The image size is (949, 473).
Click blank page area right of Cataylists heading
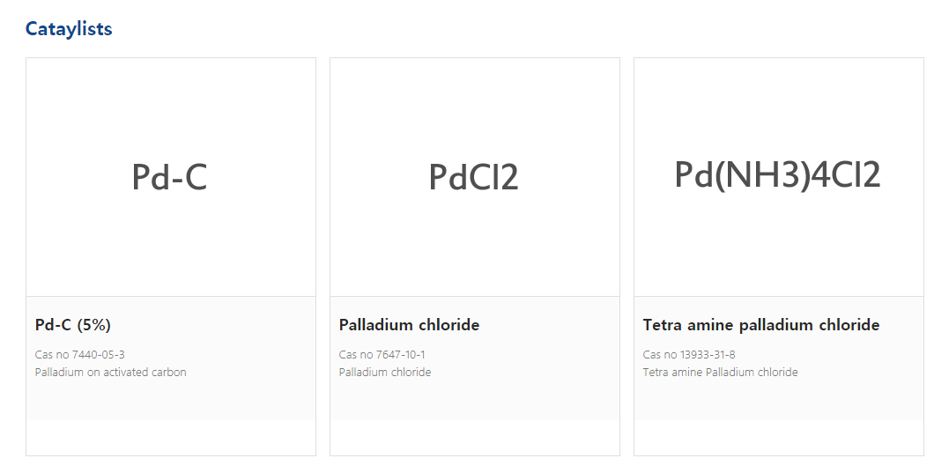(x=529, y=29)
